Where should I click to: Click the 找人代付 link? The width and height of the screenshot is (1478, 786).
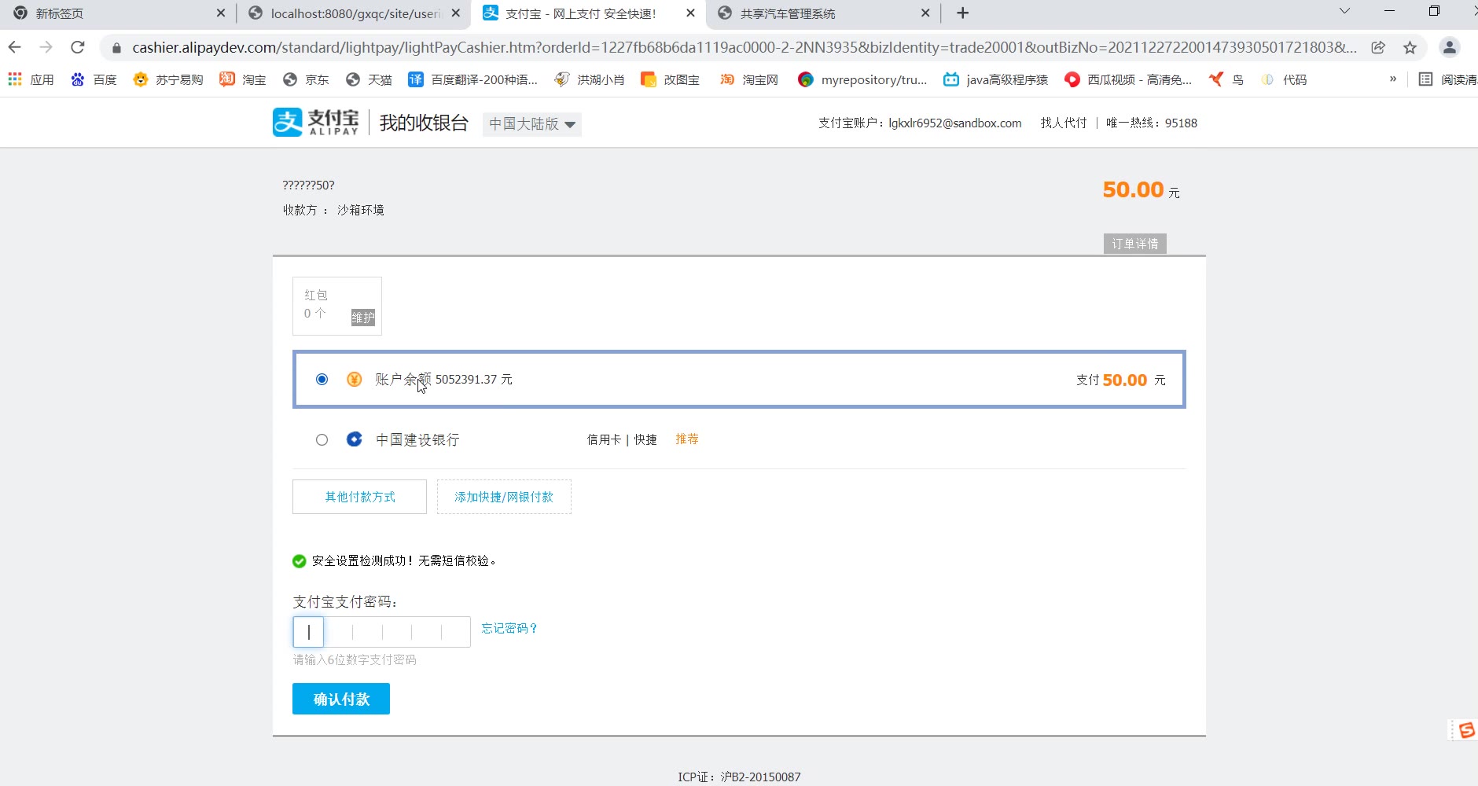[1064, 123]
